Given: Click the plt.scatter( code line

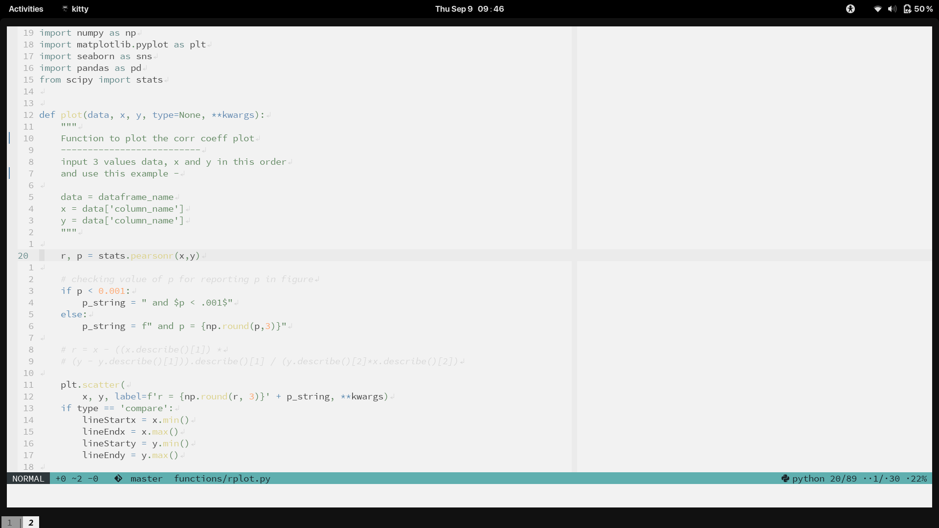Looking at the screenshot, I should pos(93,385).
